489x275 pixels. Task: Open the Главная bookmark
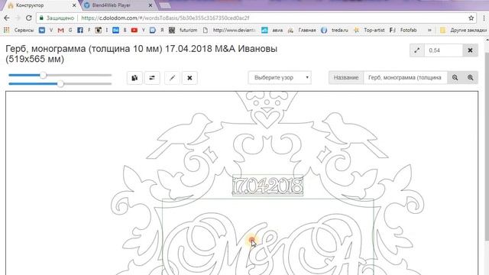pos(302,31)
